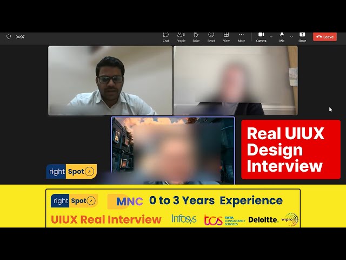Toggle the Camera on or off

click(261, 37)
